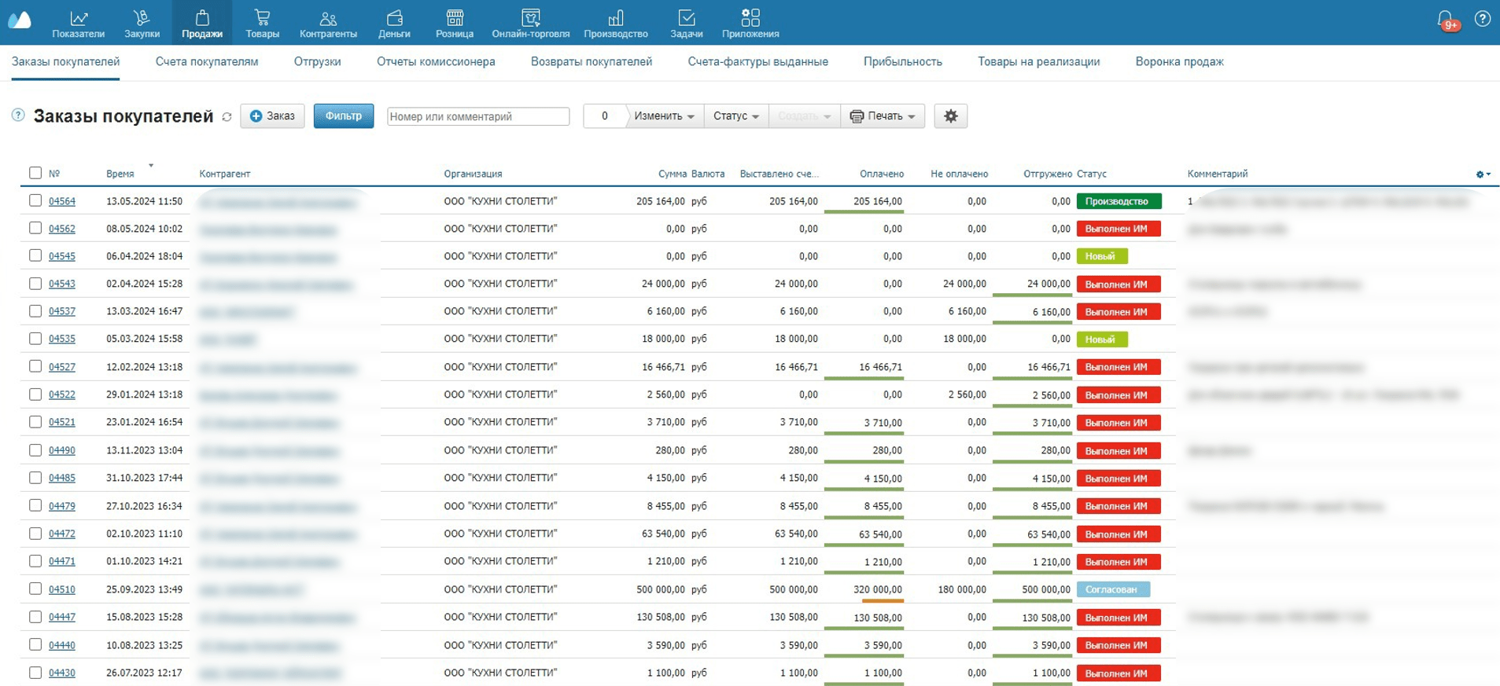Click the Новый status badge of order 04545
The height and width of the screenshot is (686, 1500).
pos(1102,256)
